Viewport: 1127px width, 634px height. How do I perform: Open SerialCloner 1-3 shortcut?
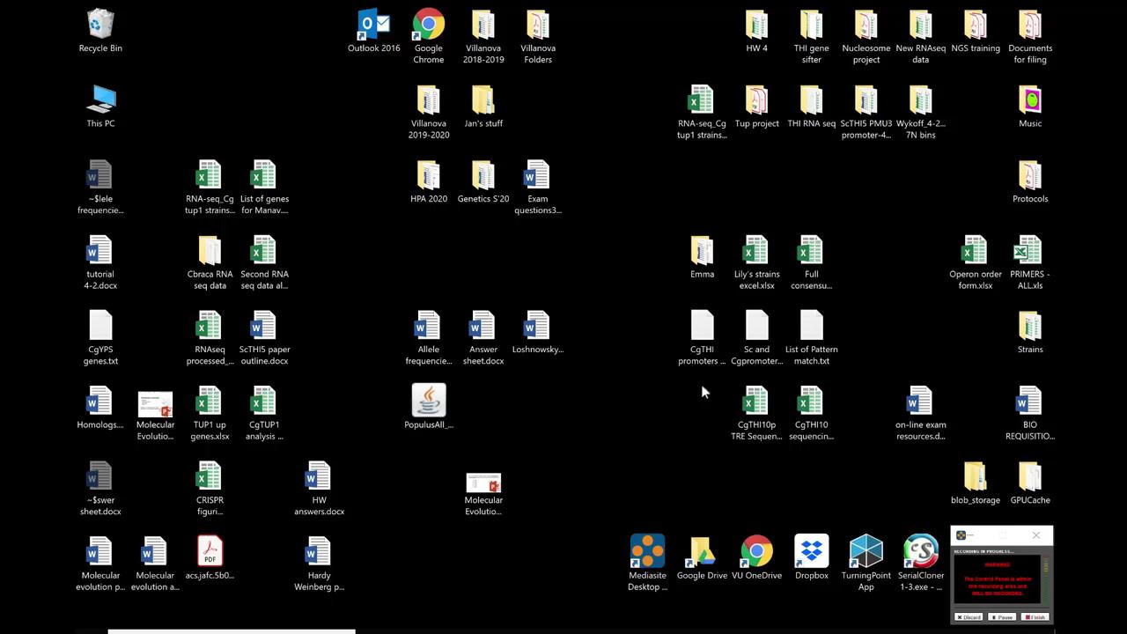pyautogui.click(x=920, y=552)
